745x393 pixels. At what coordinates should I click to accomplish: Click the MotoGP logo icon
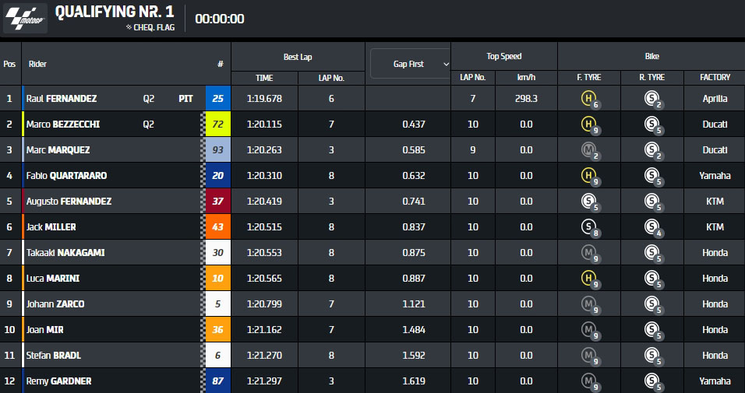click(x=25, y=19)
